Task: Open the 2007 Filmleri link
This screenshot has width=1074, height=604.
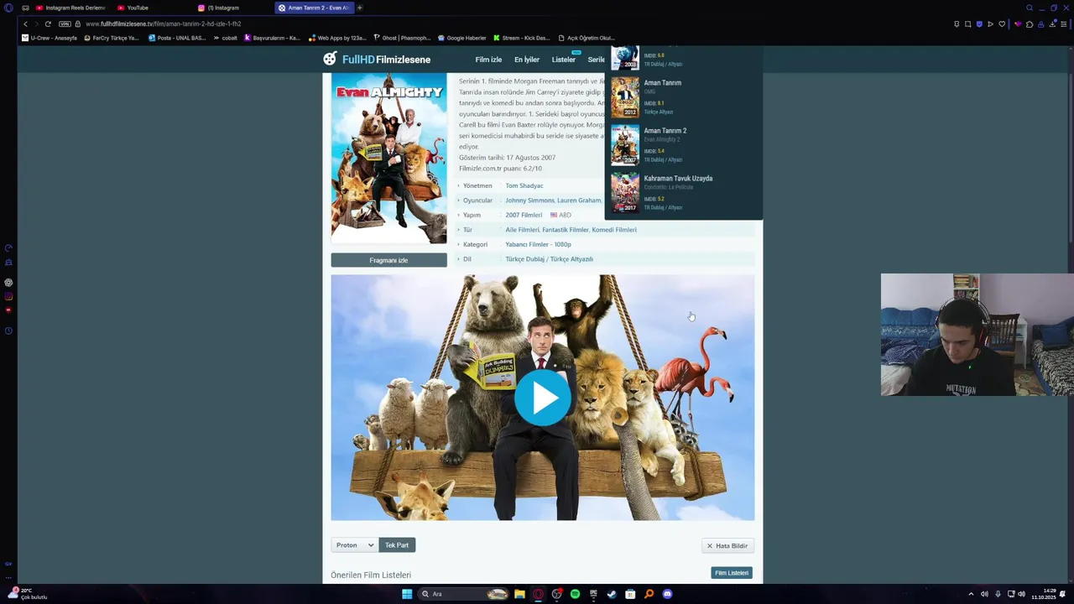Action: point(524,215)
